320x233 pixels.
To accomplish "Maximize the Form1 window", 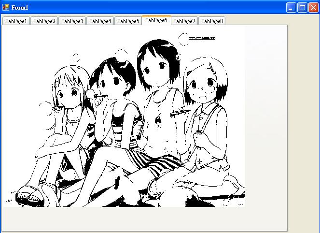I will pyautogui.click(x=302, y=7).
